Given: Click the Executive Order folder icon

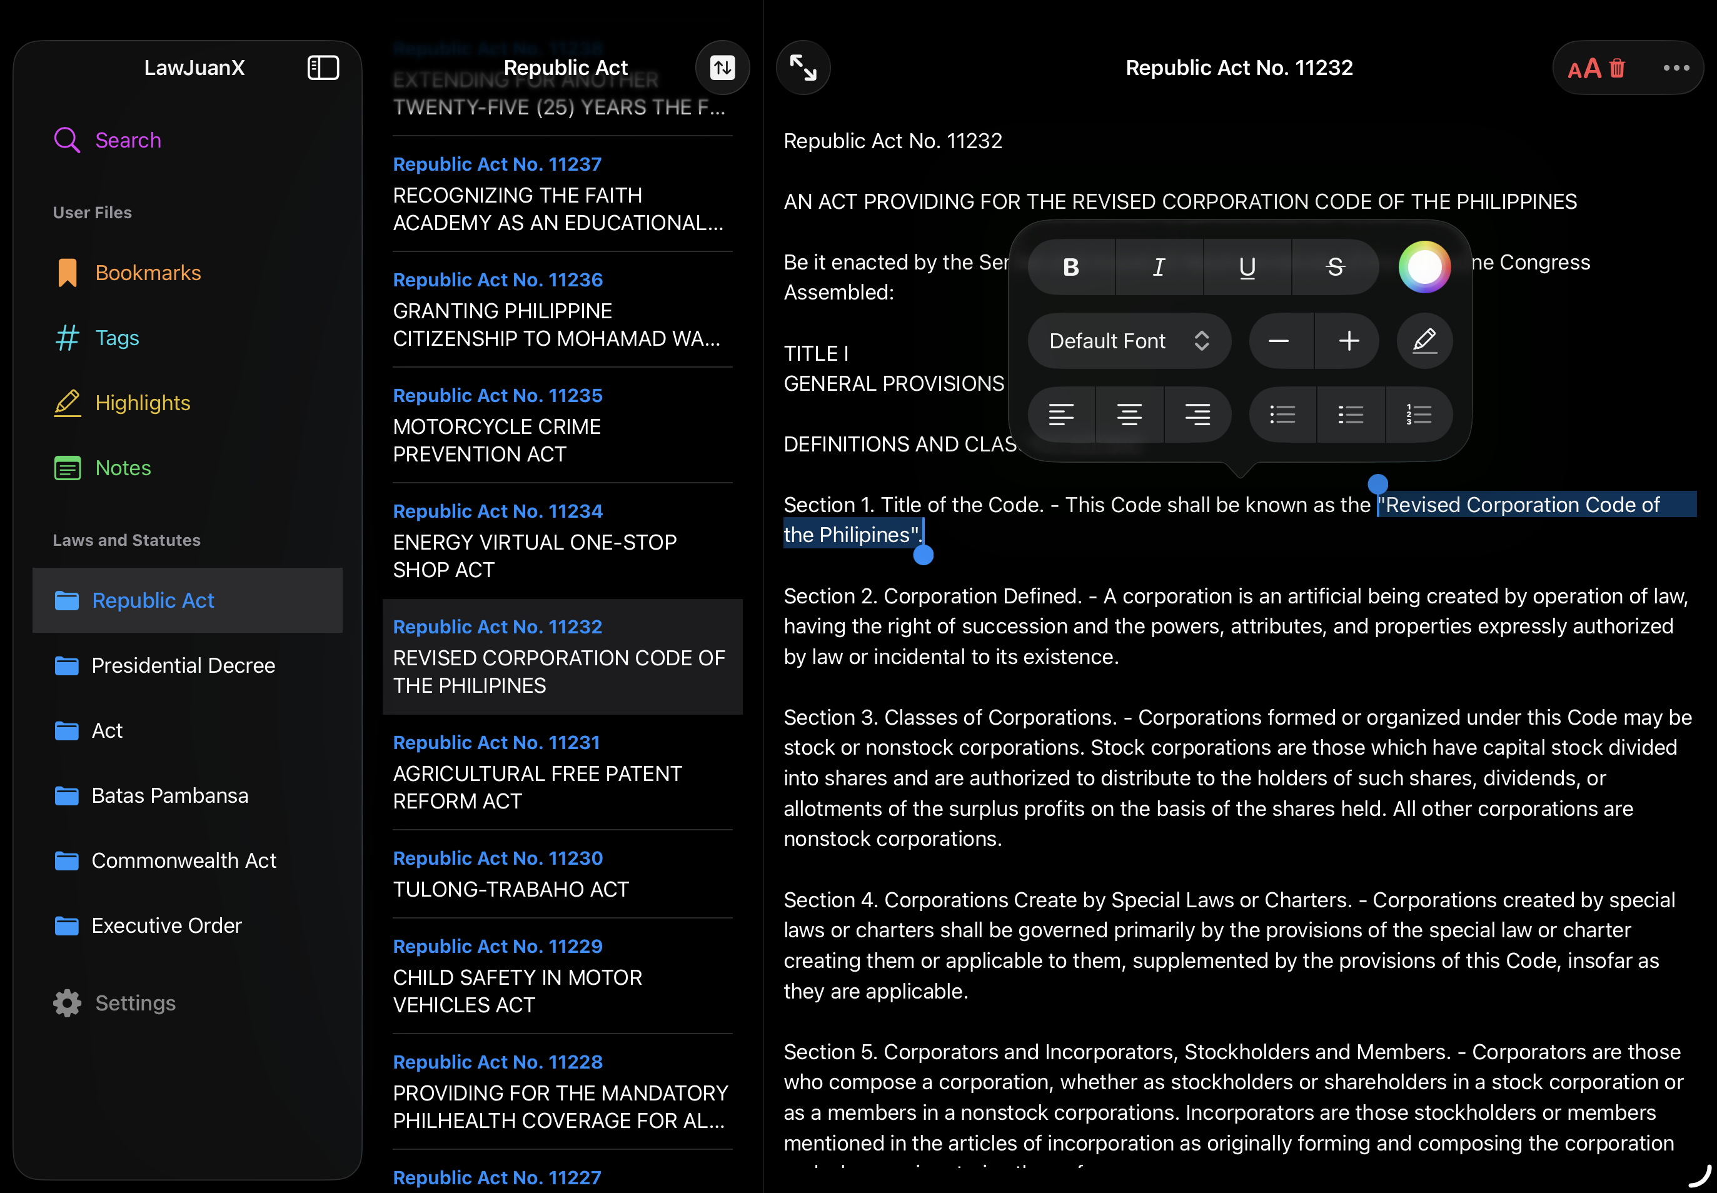Looking at the screenshot, I should (x=66, y=925).
